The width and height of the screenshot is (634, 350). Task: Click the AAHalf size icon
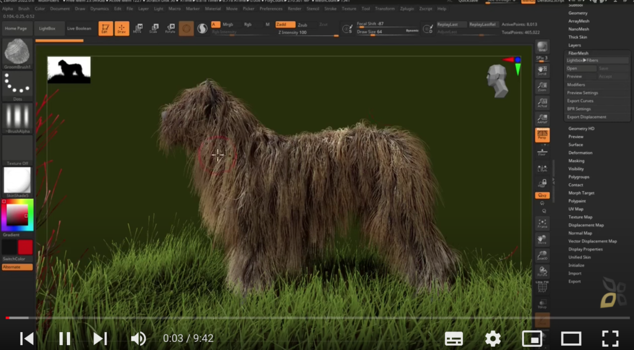(542, 119)
